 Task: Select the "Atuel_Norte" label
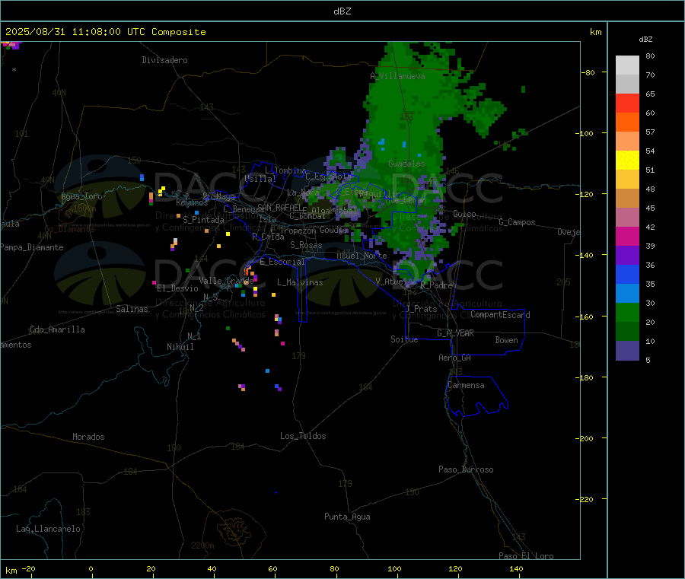point(362,256)
